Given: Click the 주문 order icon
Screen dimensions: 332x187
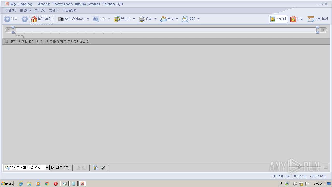Looking at the screenshot, I should point(185,19).
